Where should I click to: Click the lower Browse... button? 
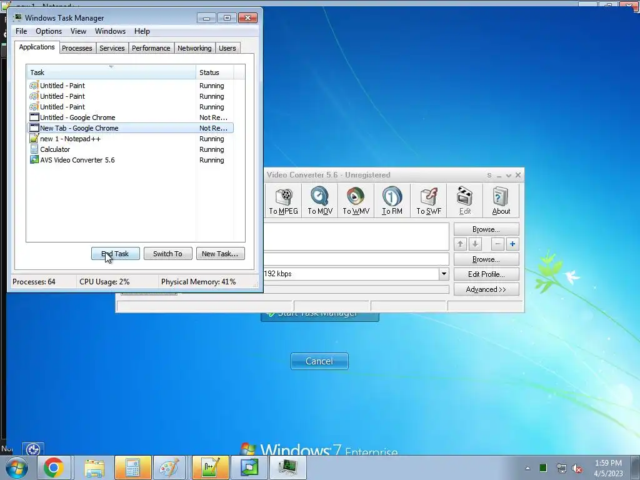point(486,259)
